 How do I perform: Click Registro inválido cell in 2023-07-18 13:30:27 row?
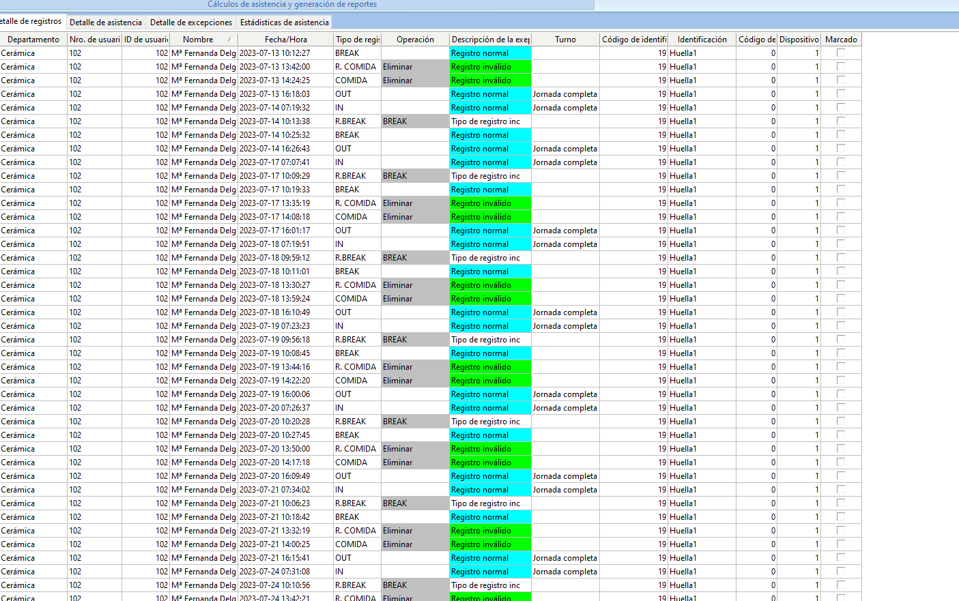pyautogui.click(x=490, y=285)
